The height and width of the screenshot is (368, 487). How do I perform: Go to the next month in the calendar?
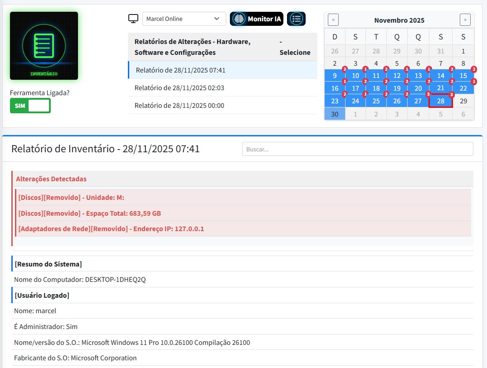pos(465,20)
